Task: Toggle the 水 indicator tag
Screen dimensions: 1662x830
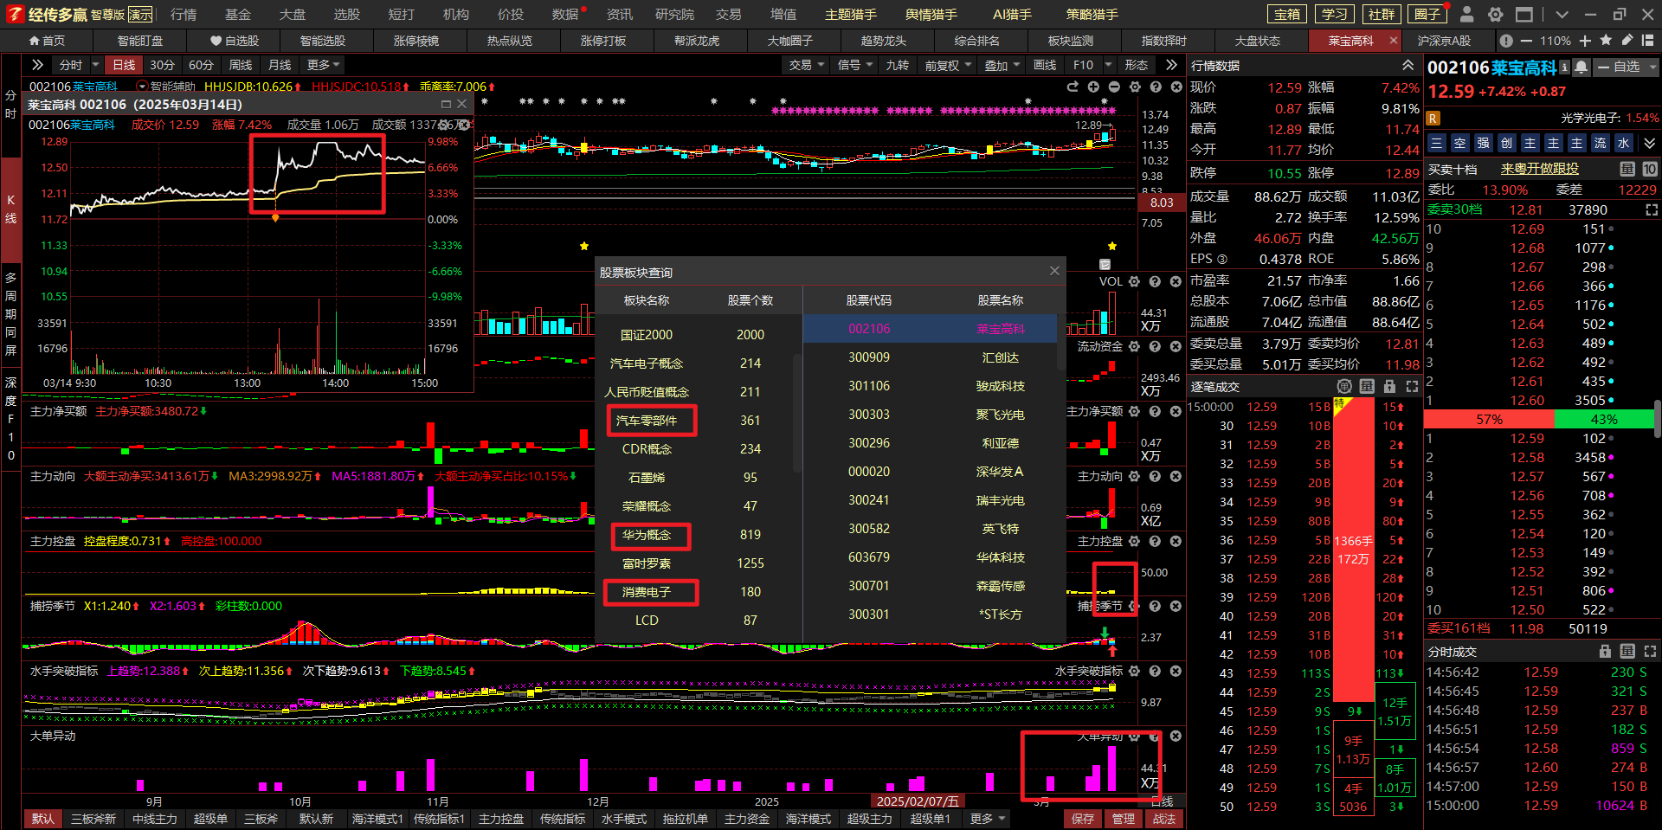Action: pos(1624,143)
